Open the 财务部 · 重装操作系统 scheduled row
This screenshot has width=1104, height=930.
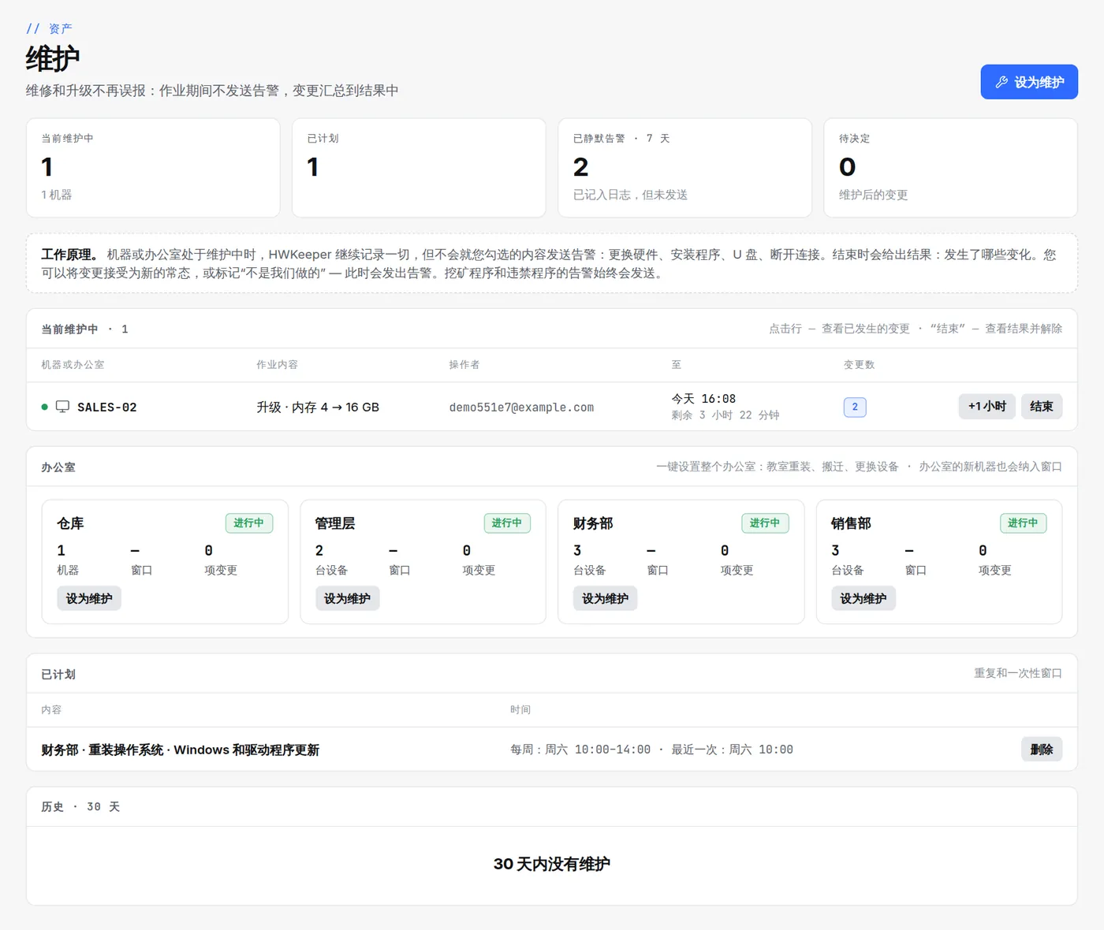click(552, 750)
